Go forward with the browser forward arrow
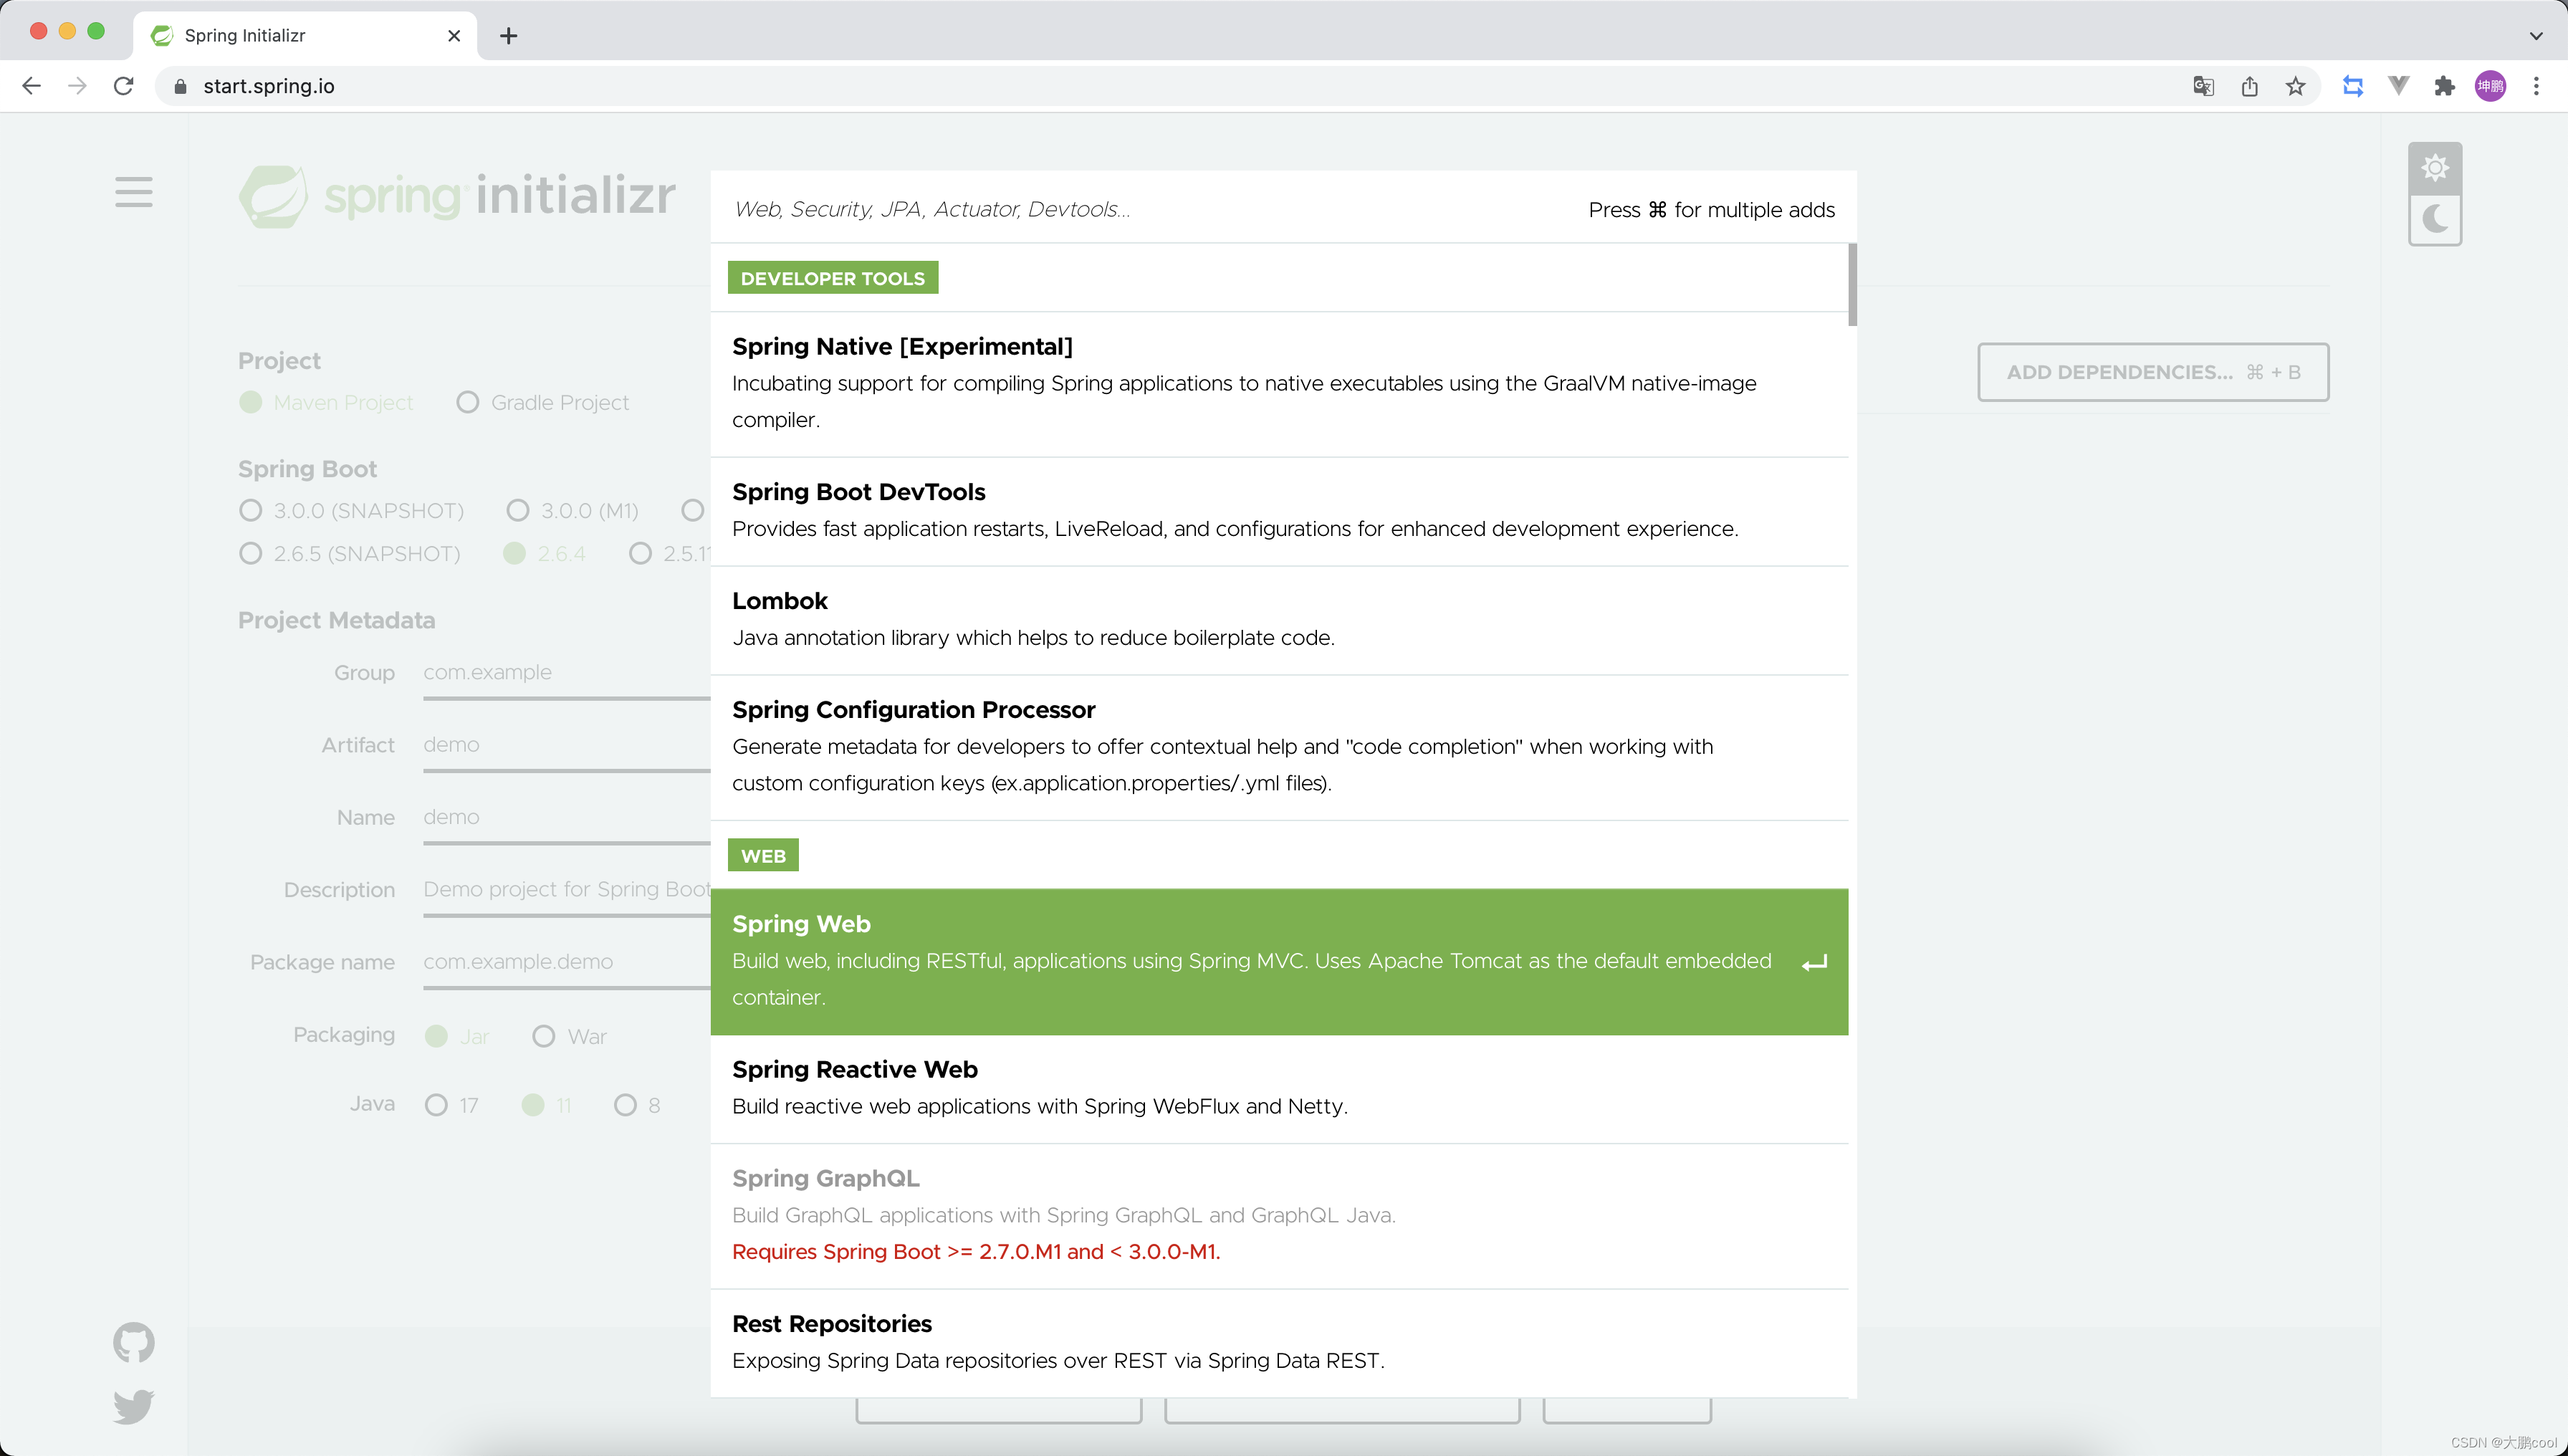 (77, 86)
